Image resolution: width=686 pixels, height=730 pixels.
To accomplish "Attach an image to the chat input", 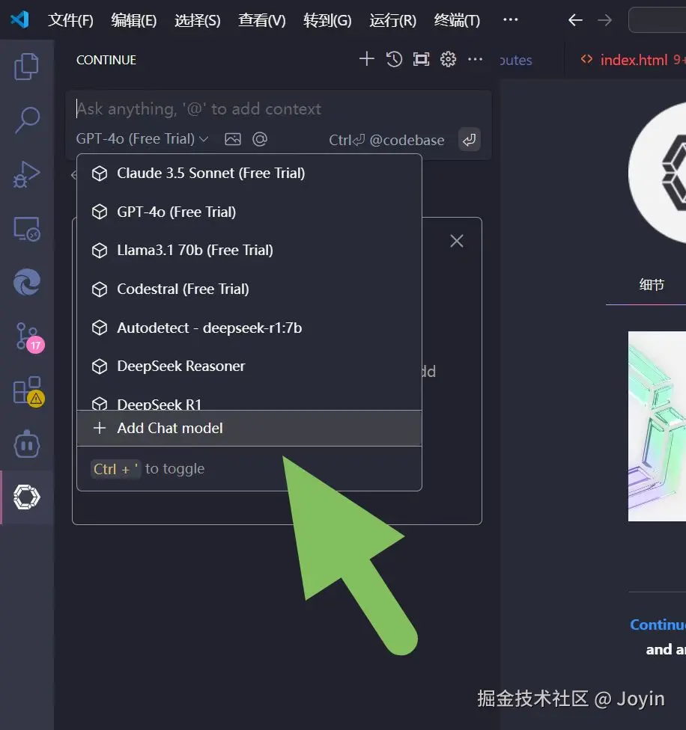I will click(x=233, y=139).
